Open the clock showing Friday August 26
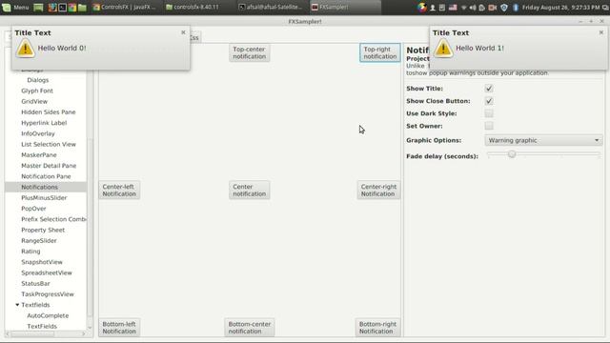The width and height of the screenshot is (610, 343). tap(560, 8)
